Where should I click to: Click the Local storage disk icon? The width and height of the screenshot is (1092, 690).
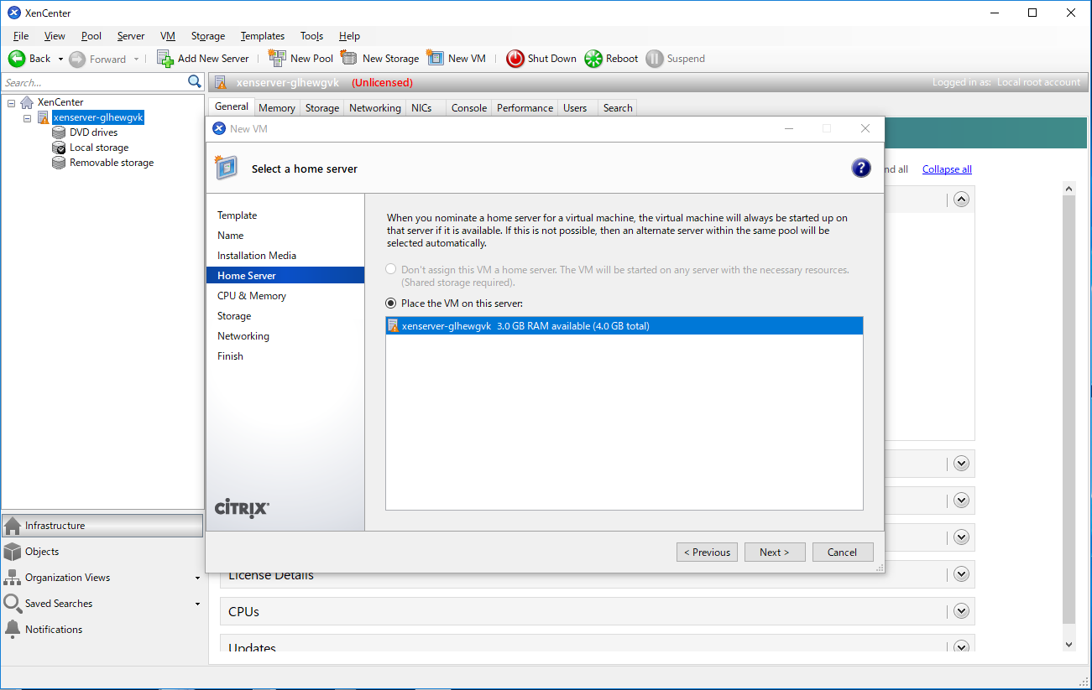pyautogui.click(x=59, y=148)
